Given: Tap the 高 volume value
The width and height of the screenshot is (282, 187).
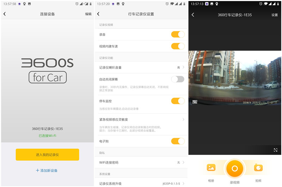Looking at the screenshot, I should click(x=178, y=67).
